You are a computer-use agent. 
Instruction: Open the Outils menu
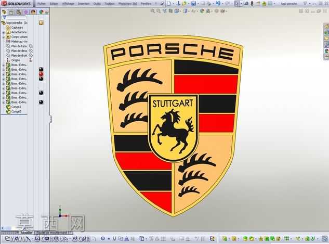97,4
